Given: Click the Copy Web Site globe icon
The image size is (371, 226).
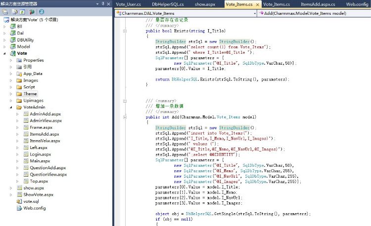Looking at the screenshot, I should pyautogui.click(x=42, y=12).
